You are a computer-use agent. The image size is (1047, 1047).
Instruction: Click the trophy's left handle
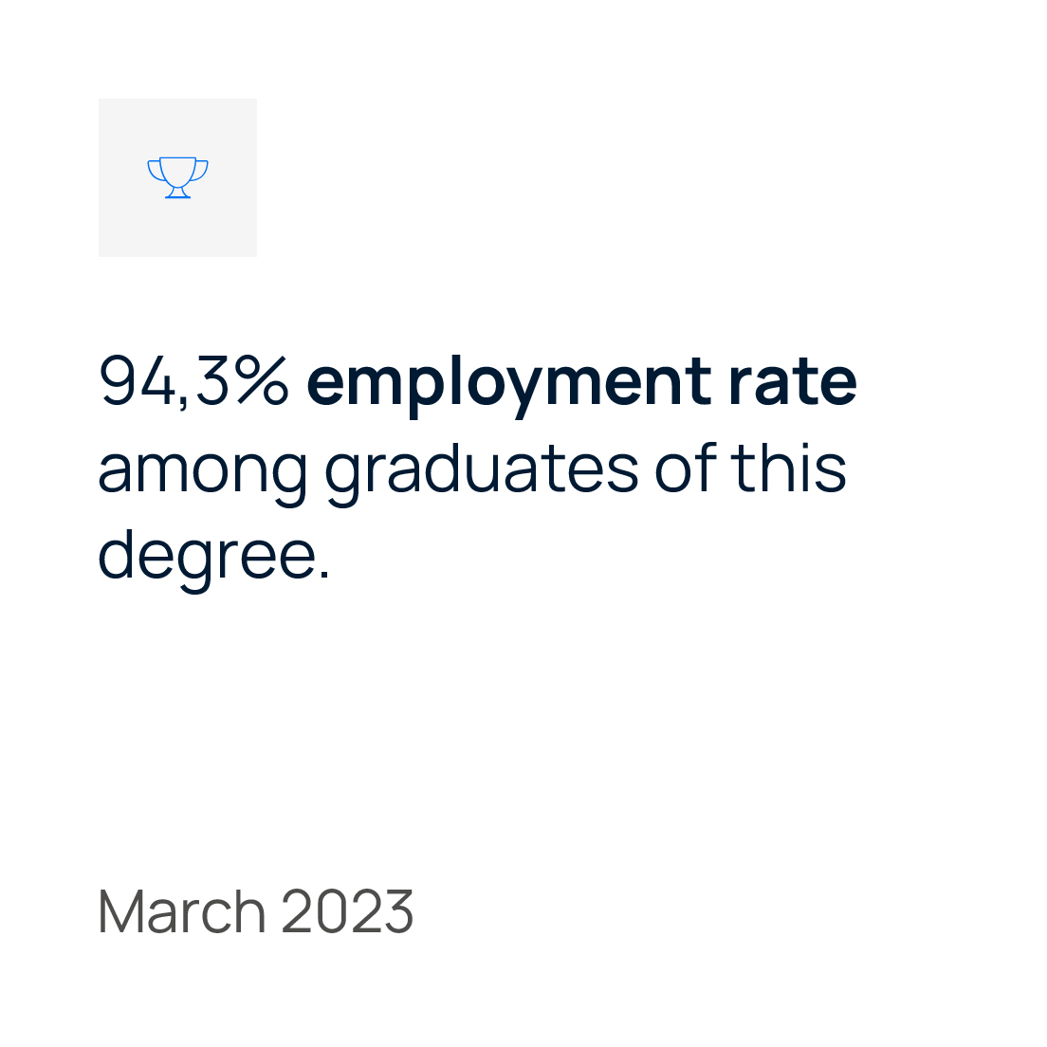point(154,170)
